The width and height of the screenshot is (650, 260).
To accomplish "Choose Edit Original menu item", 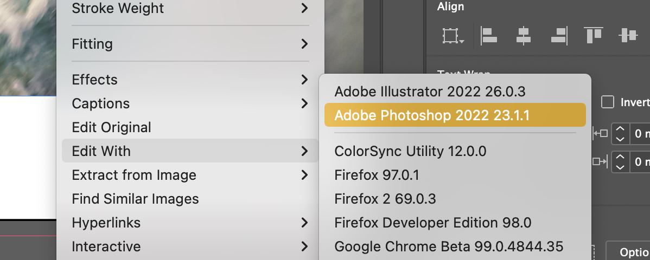I will pyautogui.click(x=190, y=127).
